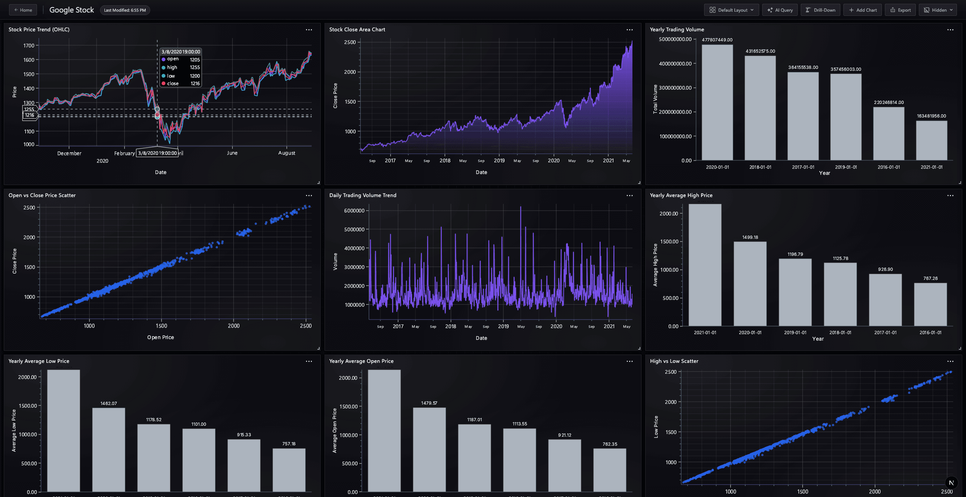Click the resize handle of the Yearly Trading Volume panel

click(960, 183)
